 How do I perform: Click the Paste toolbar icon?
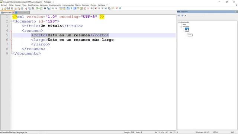[33, 8]
